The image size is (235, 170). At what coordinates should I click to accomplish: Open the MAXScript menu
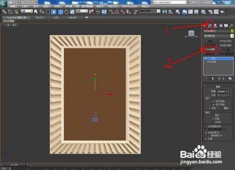(x=130, y=7)
